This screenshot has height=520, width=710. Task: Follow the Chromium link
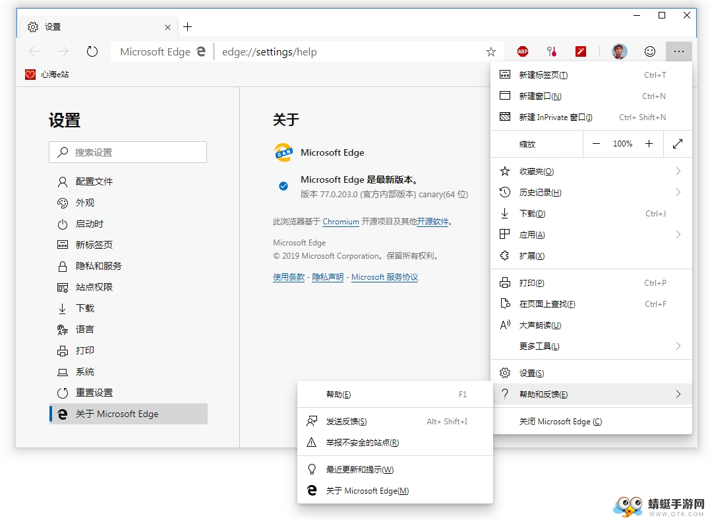(x=341, y=222)
